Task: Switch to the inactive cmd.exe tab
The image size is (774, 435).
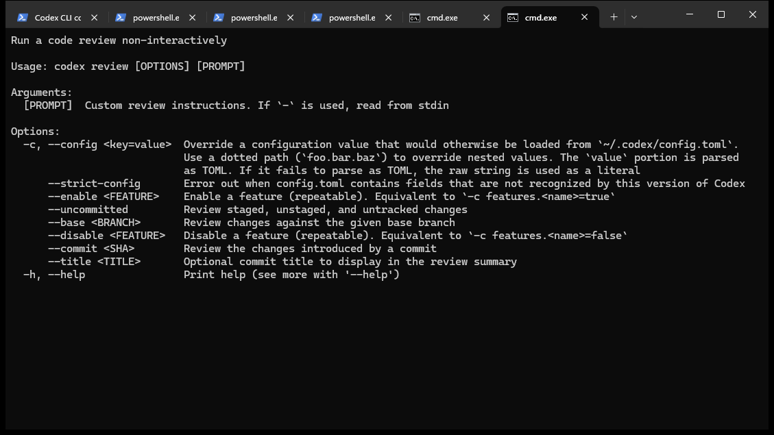Action: click(450, 17)
